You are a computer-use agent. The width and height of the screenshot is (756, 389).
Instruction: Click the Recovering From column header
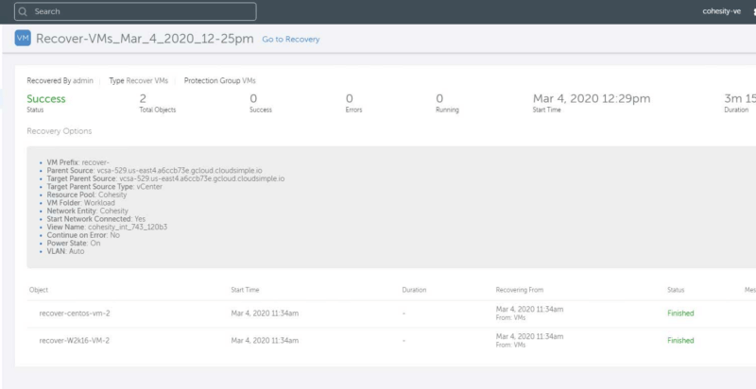click(519, 289)
